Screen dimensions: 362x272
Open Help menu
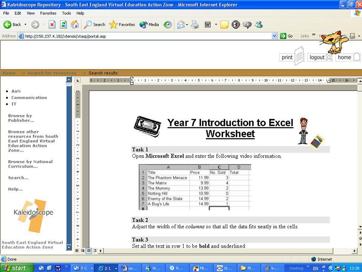[80, 13]
